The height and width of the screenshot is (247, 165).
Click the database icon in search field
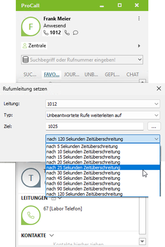pos(26,60)
